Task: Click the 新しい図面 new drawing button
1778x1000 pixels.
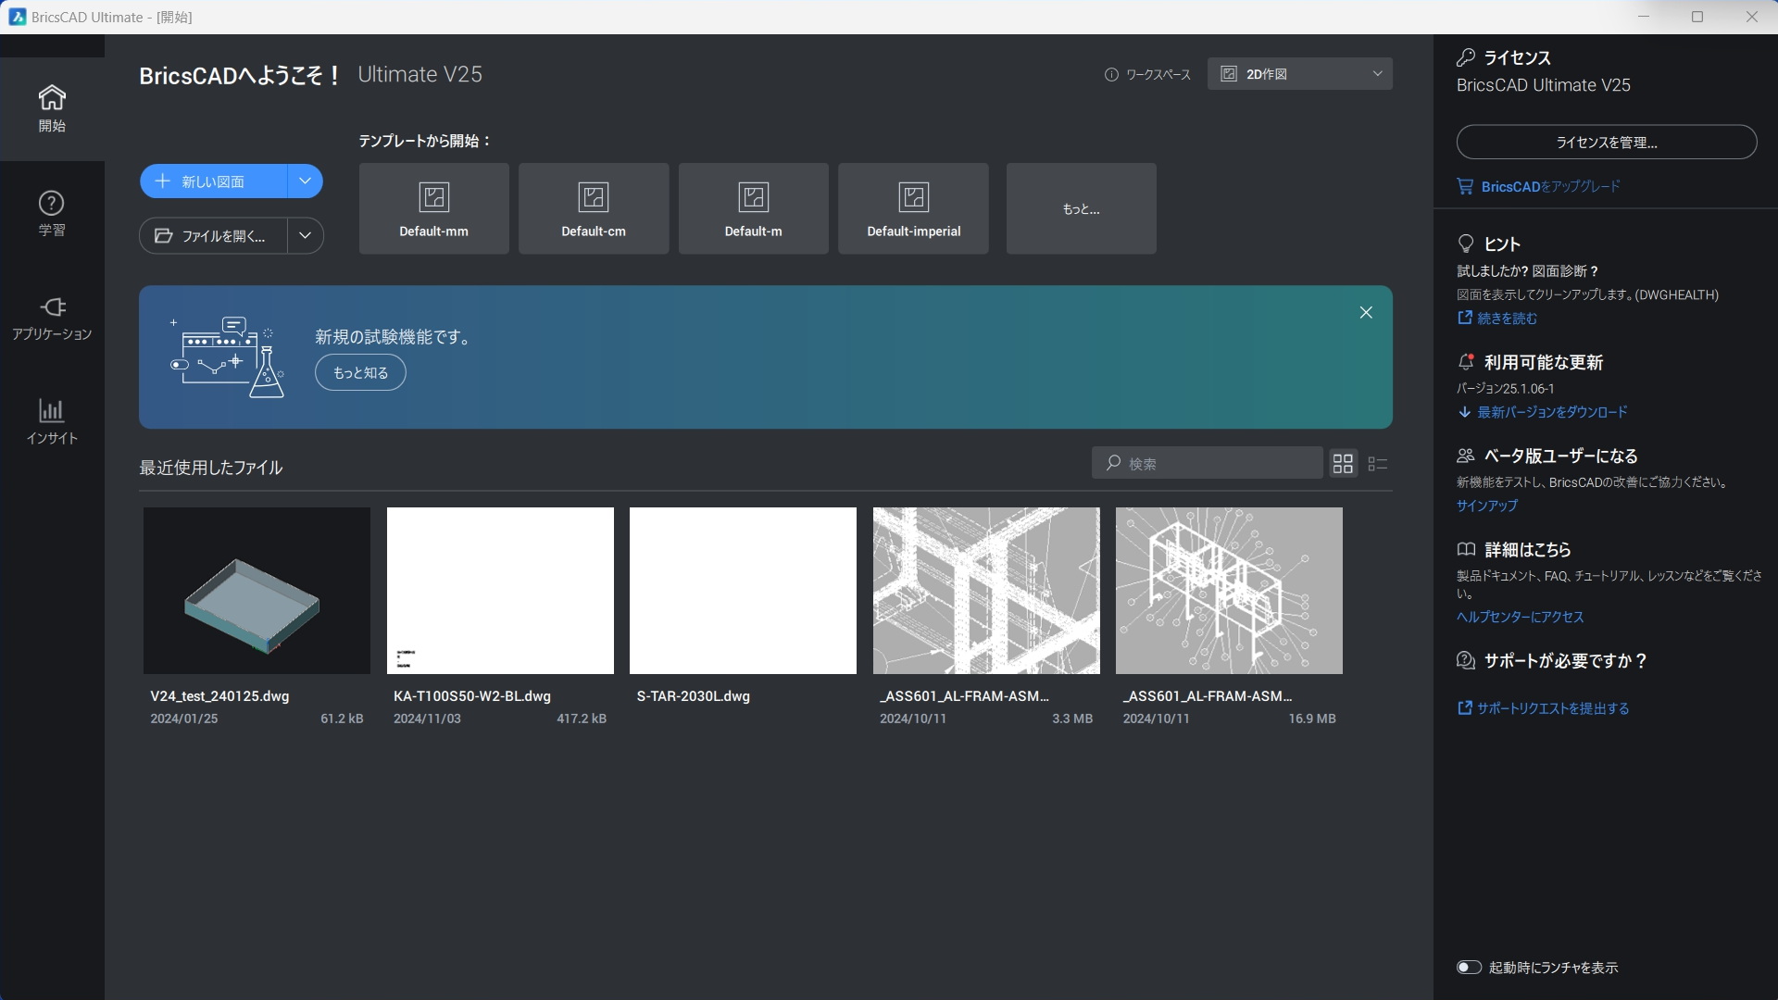Action: pyautogui.click(x=214, y=181)
